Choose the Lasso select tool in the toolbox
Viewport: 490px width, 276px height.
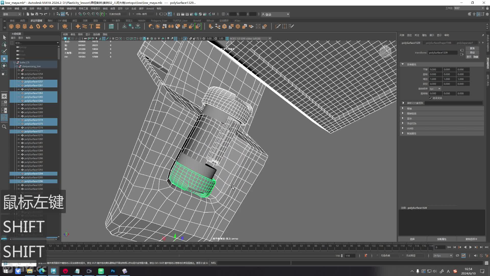[x=4, y=44]
